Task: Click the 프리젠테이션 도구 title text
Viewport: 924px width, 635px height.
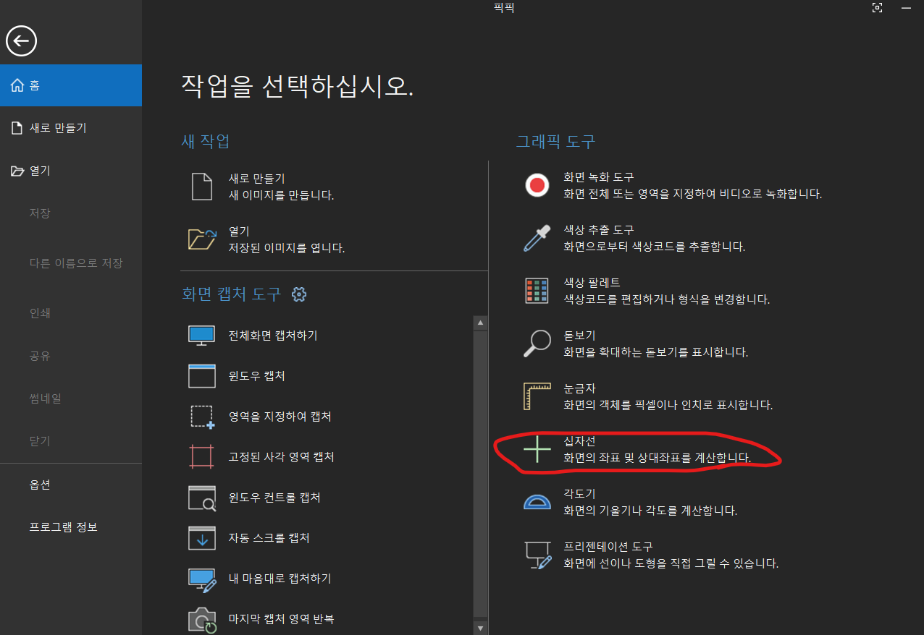Action: point(608,547)
